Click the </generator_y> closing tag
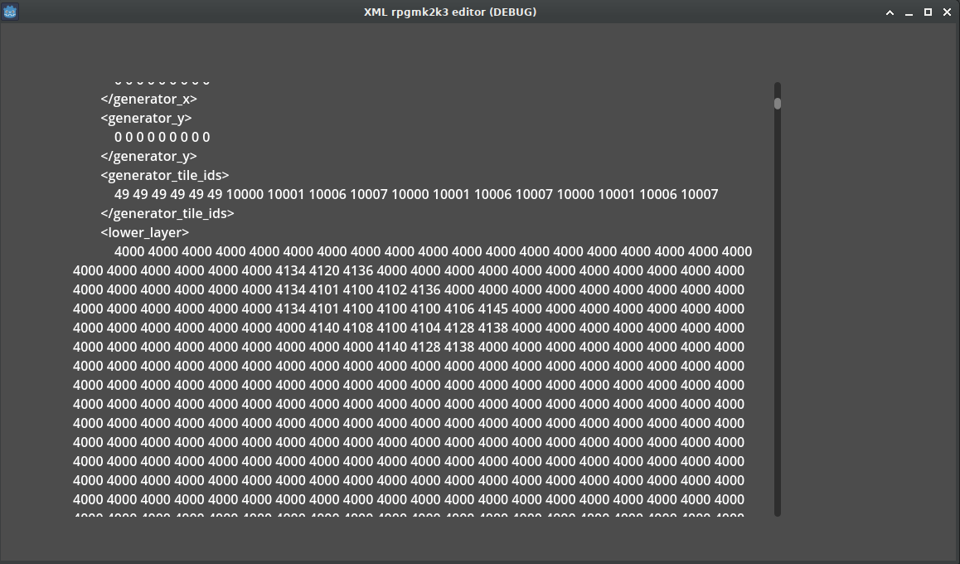Screen dimensions: 960x564 click(148, 156)
